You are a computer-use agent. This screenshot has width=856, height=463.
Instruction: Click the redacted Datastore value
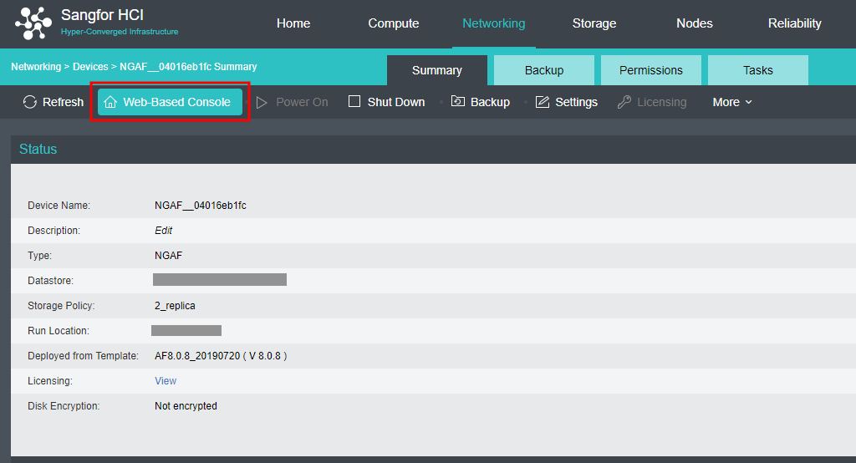coord(220,280)
